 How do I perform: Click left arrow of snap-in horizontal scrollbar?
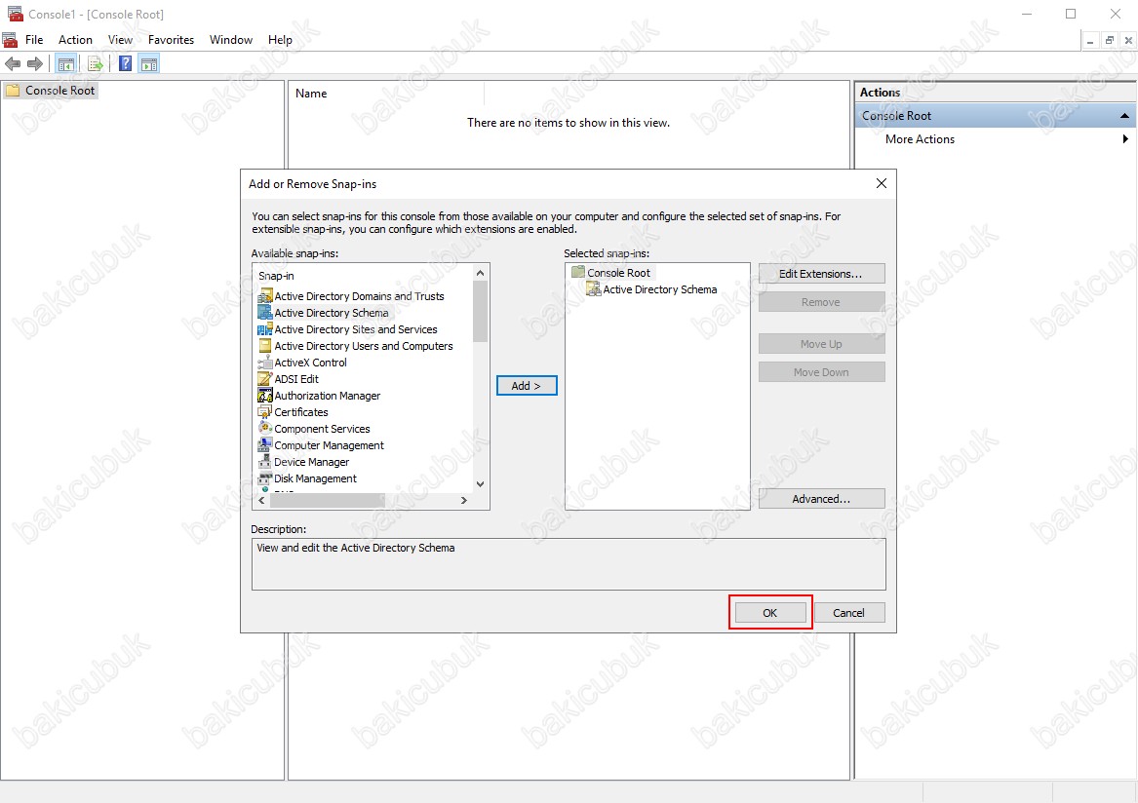coord(261,501)
